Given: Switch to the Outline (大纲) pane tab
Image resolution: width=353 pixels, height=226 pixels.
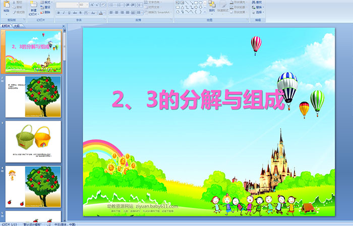Looking at the screenshot, I should 17,26.
